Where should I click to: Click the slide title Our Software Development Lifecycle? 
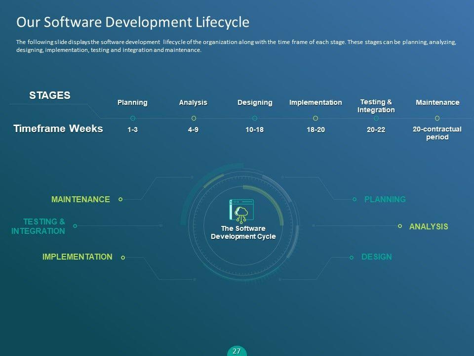133,22
